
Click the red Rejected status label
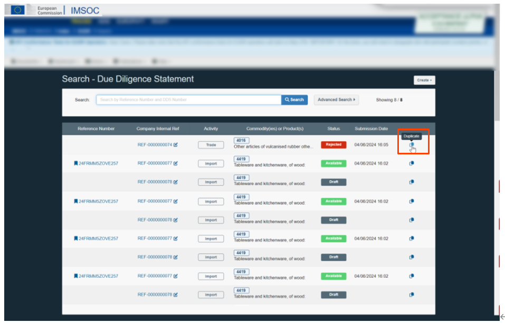[334, 145]
